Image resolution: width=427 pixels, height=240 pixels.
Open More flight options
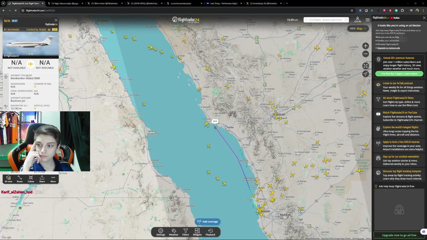pos(53,179)
